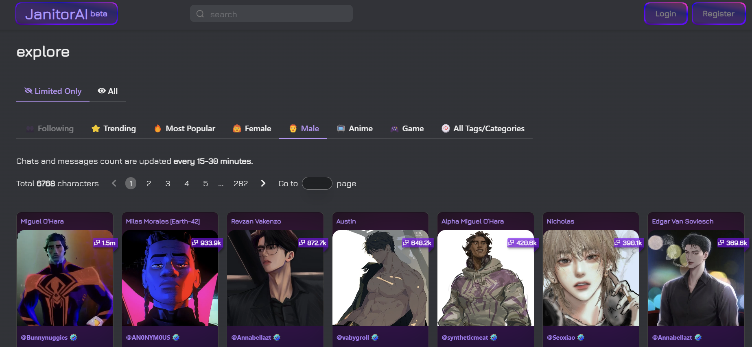The image size is (752, 347).
Task: Click the JanitorAI beta logo
Action: [x=66, y=14]
